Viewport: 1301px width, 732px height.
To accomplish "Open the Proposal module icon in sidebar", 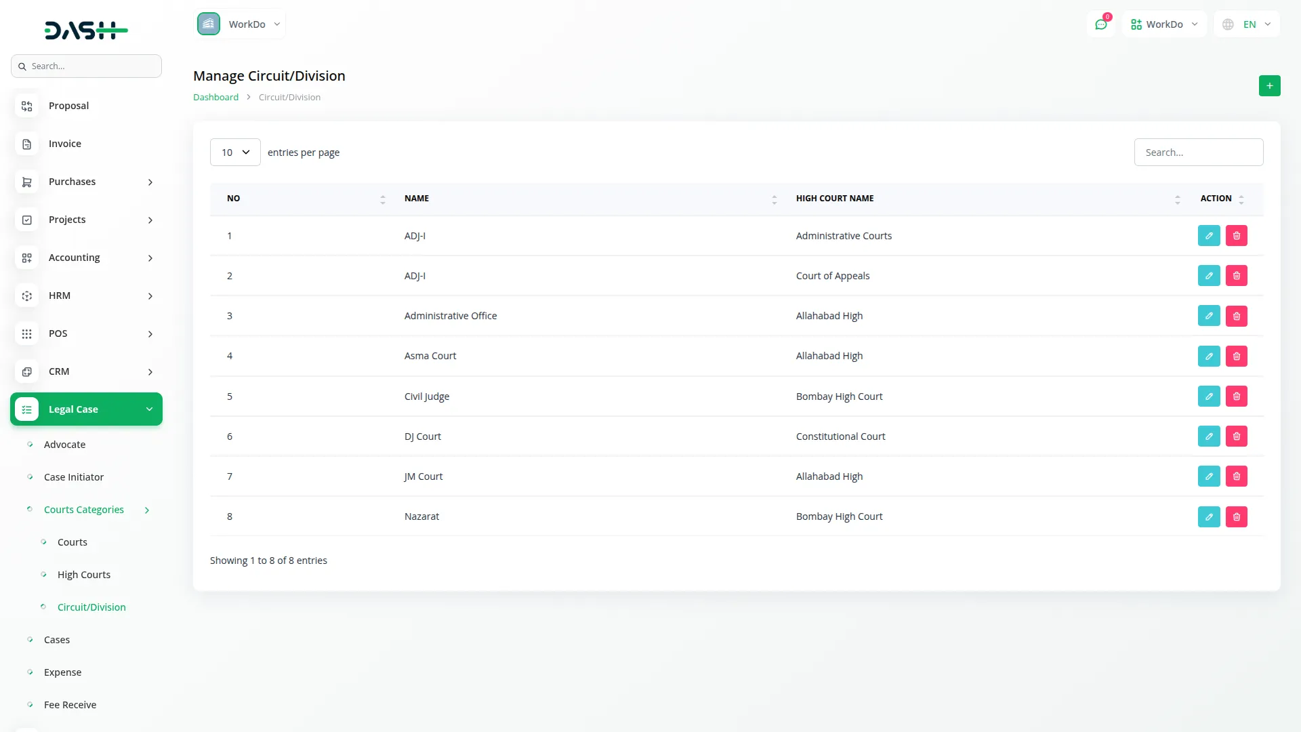I will (x=26, y=106).
